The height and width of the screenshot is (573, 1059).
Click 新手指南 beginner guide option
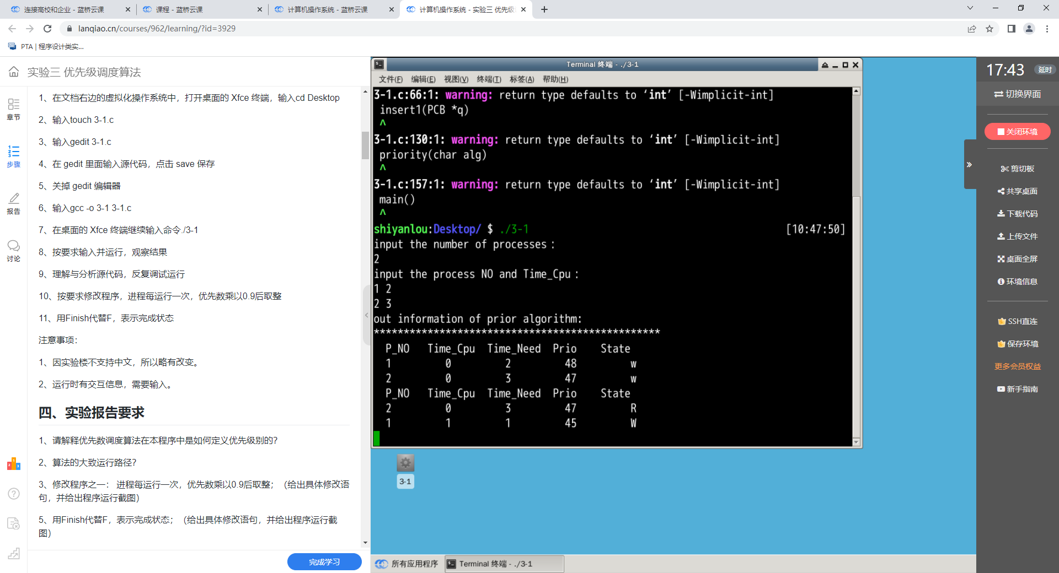(x=1018, y=389)
